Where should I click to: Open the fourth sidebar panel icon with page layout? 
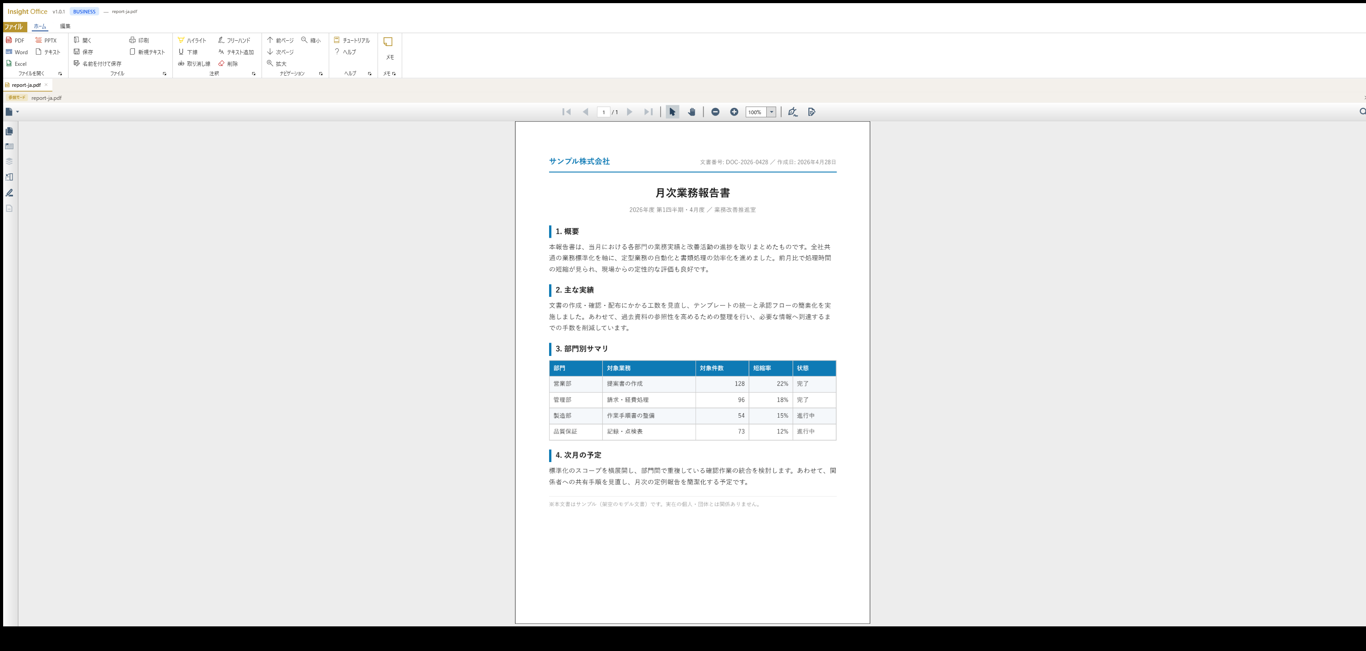[x=9, y=177]
